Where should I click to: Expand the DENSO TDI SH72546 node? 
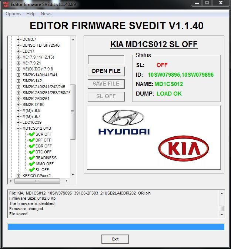(18, 46)
